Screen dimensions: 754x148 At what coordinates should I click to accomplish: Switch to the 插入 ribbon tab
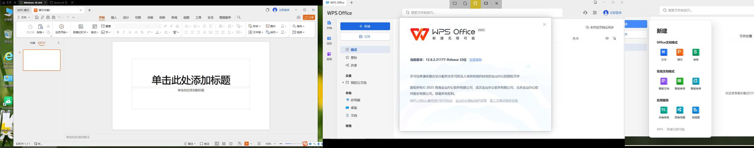(x=114, y=18)
